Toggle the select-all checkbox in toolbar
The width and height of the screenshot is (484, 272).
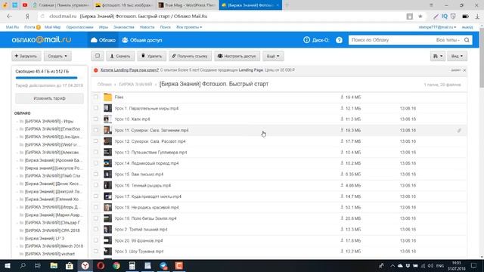(98, 56)
